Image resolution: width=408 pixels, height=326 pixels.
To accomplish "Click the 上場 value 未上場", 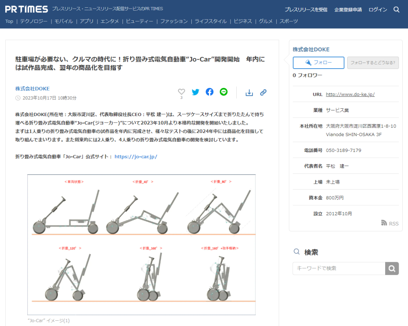I will tap(333, 182).
